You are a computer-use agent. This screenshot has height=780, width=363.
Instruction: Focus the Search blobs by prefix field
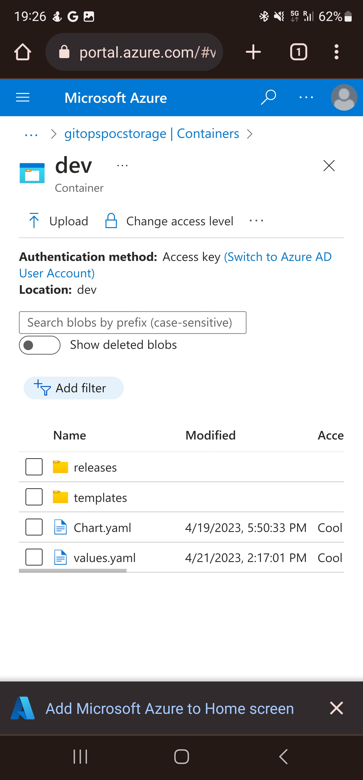tap(132, 323)
